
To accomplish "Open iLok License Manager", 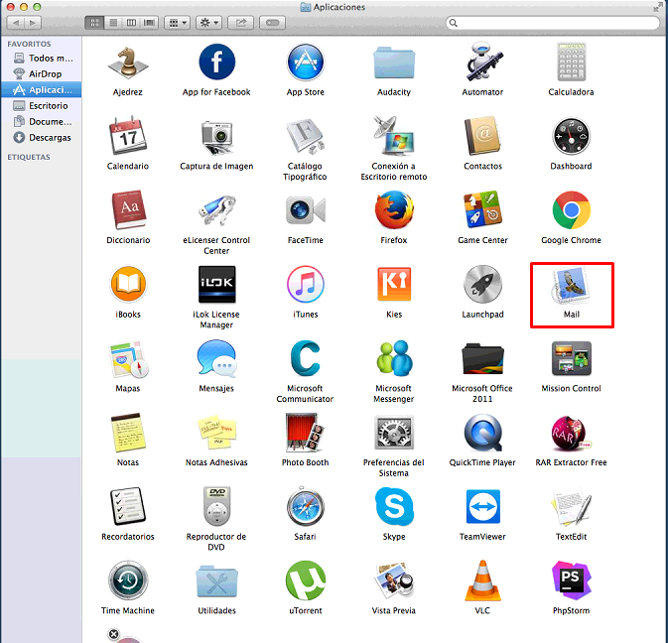I will [216, 285].
